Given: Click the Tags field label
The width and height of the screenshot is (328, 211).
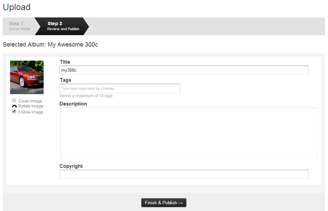Looking at the screenshot, I should coord(65,80).
